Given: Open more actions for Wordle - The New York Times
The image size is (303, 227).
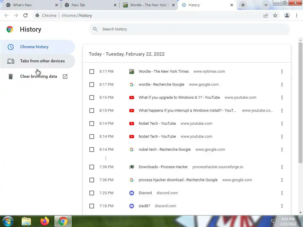Looking at the screenshot, I should coord(282,72).
